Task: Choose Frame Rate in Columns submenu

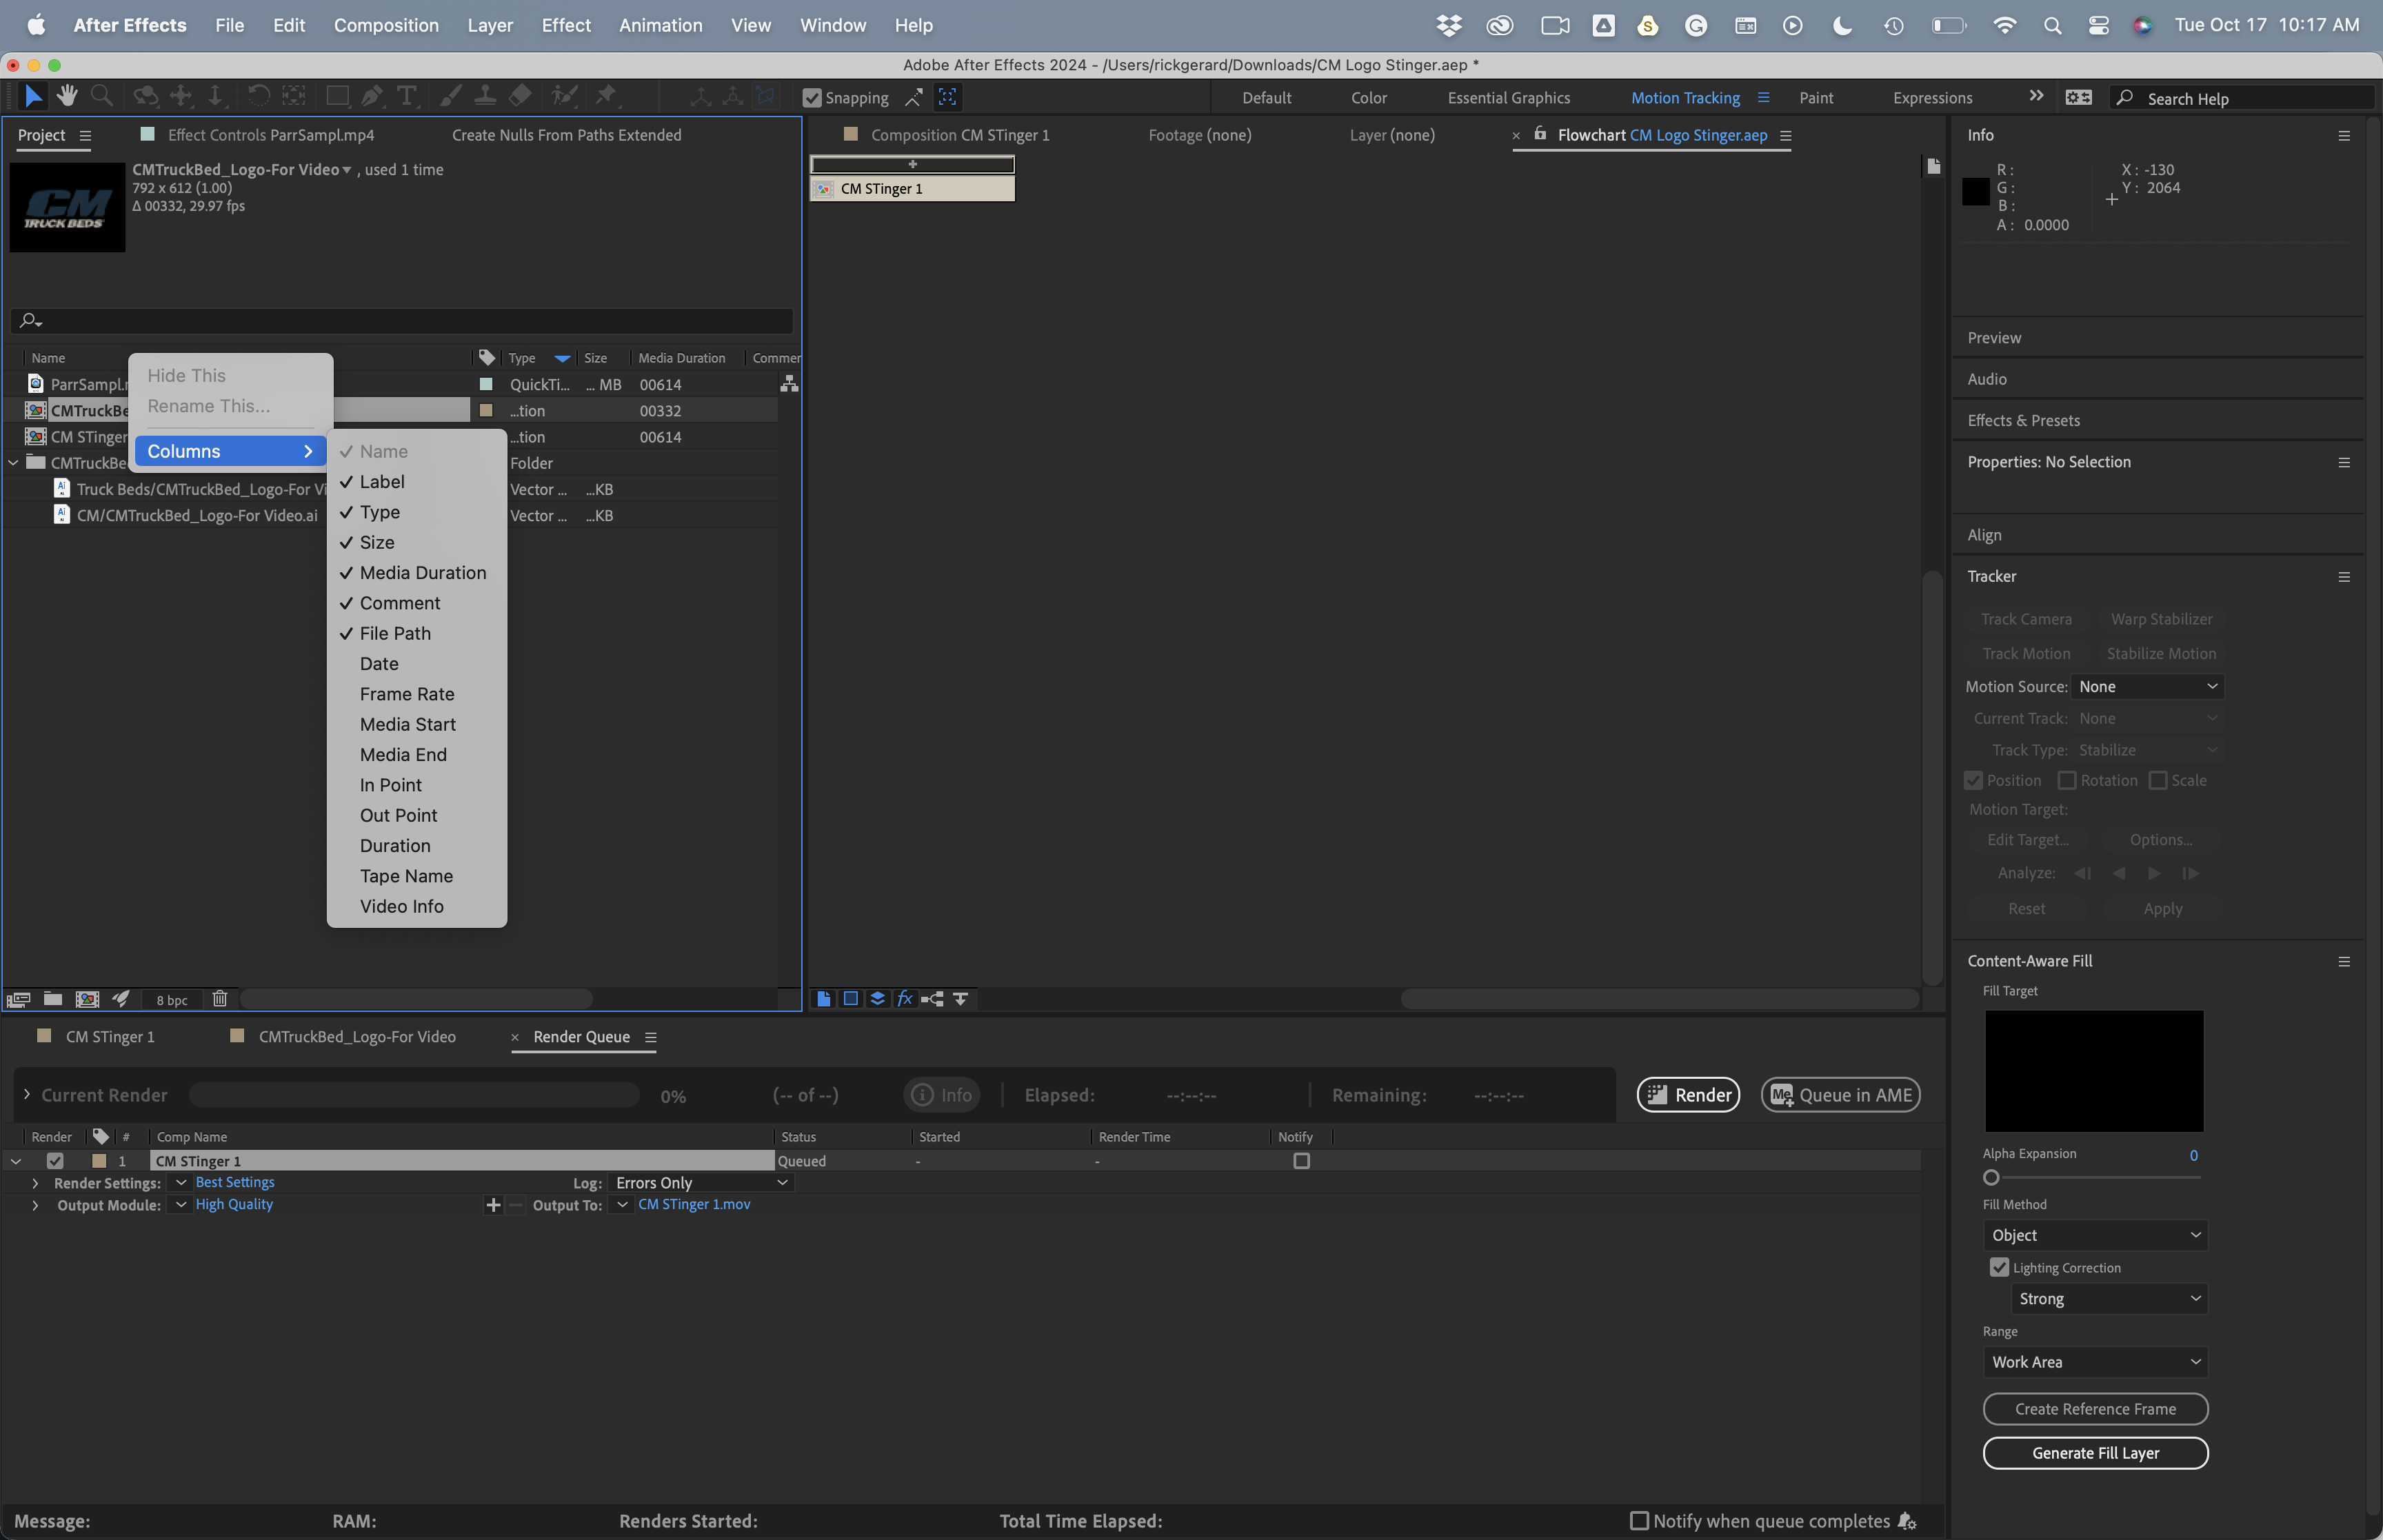Action: pos(407,694)
